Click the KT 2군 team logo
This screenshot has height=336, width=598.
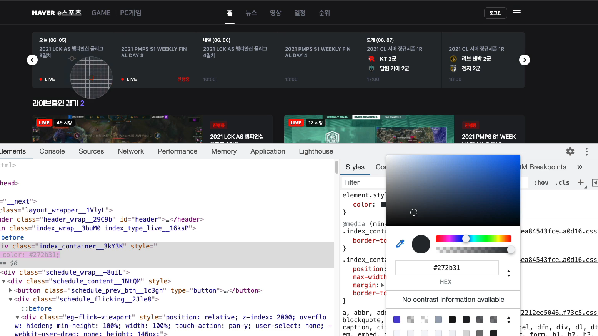click(x=371, y=59)
